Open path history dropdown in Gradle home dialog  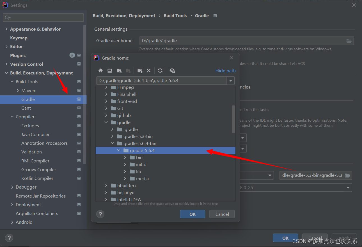(231, 81)
